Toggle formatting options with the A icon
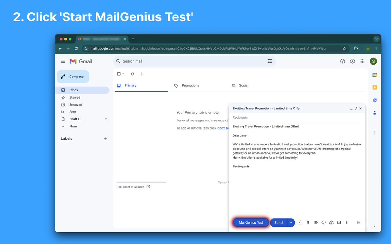The height and width of the screenshot is (244, 391). pyautogui.click(x=300, y=222)
